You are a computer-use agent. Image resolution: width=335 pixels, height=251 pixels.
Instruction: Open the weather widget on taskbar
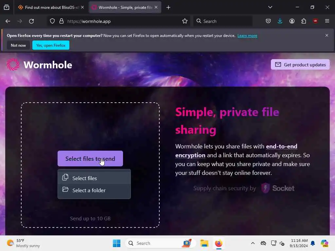click(23, 243)
